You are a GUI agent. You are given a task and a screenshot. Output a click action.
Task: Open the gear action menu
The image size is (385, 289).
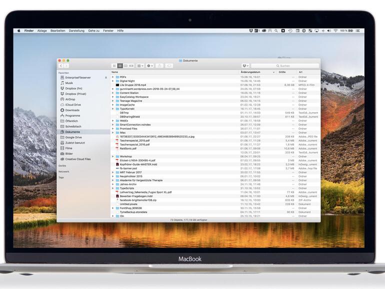pos(150,66)
